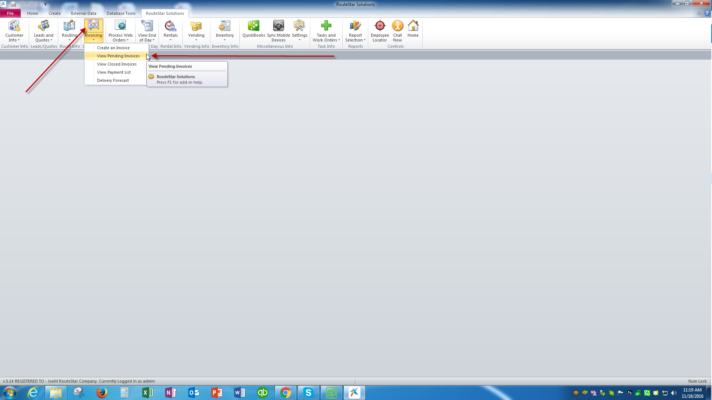Select Create an Invoice menu item

pyautogui.click(x=116, y=48)
